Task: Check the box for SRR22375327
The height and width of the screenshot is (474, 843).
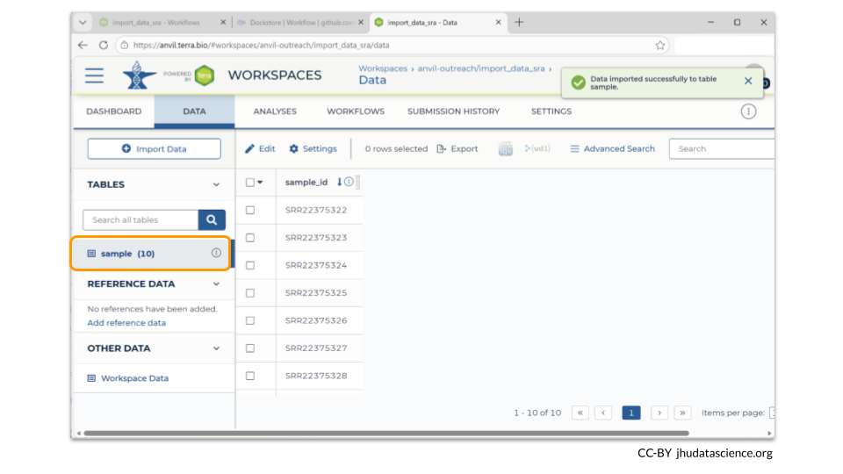Action: point(250,348)
